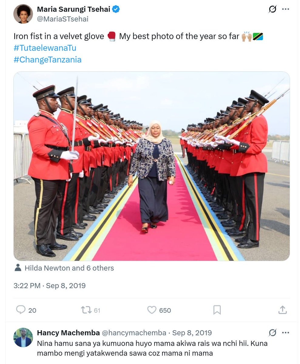
Task: Open the share upload icon
Action: (x=282, y=310)
